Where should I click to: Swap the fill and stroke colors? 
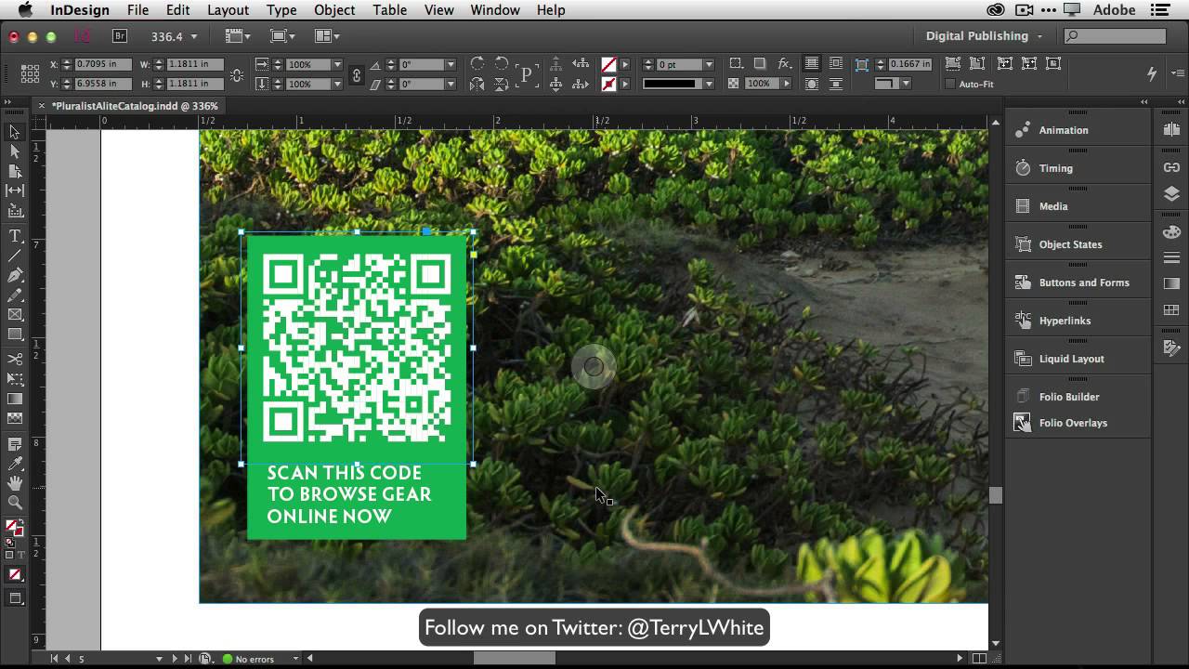(21, 523)
